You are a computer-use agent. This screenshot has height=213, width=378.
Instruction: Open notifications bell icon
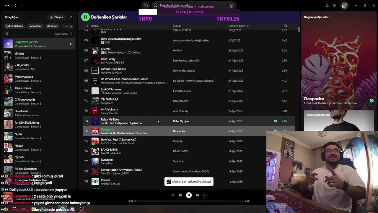coord(327,6)
